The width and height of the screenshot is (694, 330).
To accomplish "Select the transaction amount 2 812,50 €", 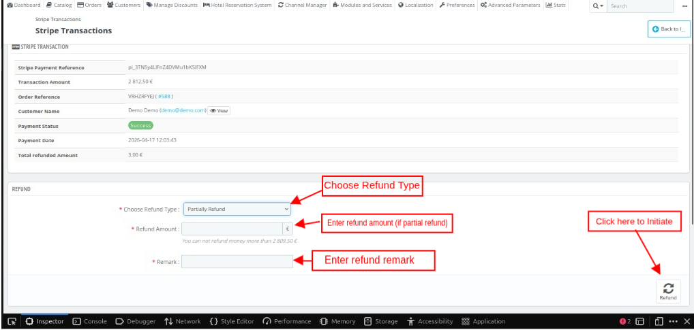I will tap(140, 82).
